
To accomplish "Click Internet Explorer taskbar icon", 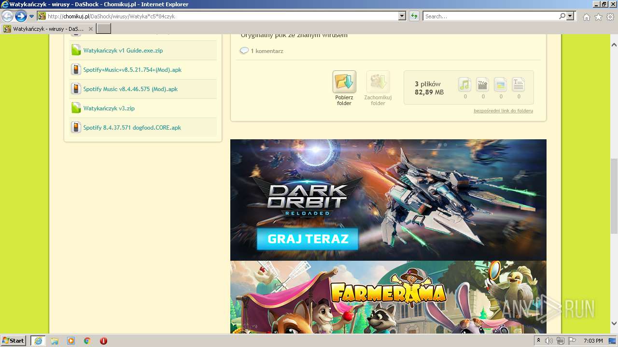I will pyautogui.click(x=38, y=341).
